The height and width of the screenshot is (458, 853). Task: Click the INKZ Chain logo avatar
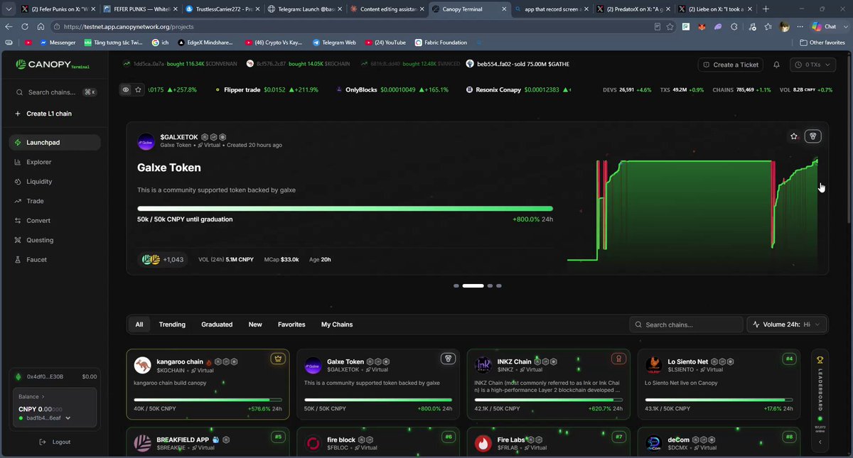coord(483,366)
